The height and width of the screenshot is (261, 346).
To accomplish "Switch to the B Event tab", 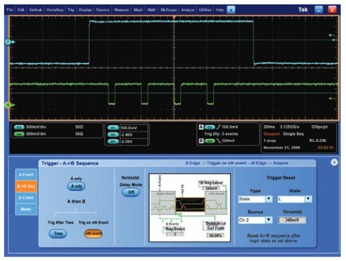I will tap(26, 198).
